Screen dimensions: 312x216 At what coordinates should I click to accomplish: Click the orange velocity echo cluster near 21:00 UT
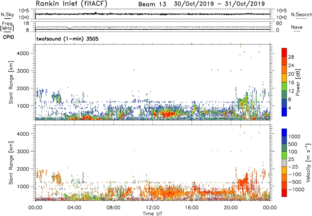pos(243,182)
